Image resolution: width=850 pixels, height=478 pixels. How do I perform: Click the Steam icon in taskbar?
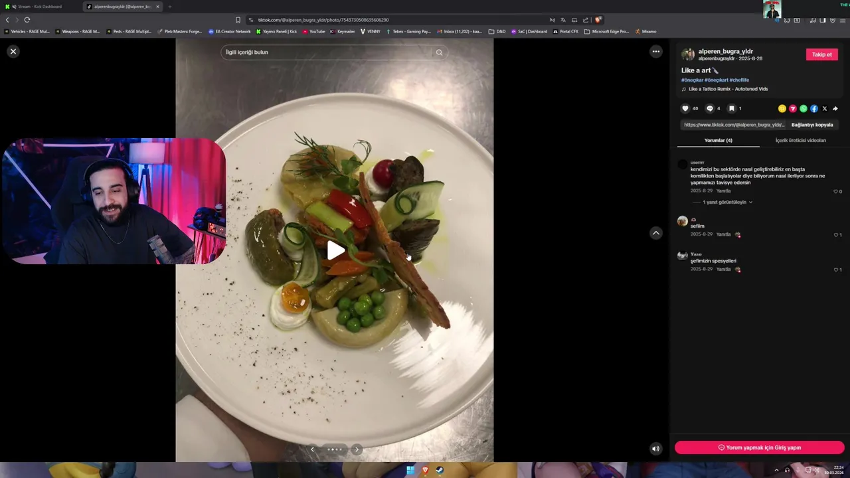[440, 470]
